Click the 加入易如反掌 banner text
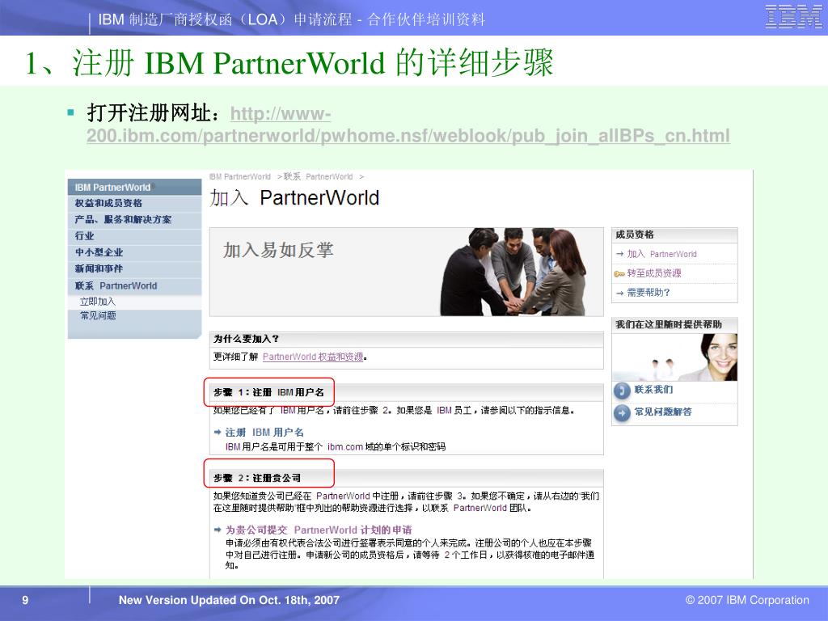Image resolution: width=828 pixels, height=621 pixels. (278, 250)
